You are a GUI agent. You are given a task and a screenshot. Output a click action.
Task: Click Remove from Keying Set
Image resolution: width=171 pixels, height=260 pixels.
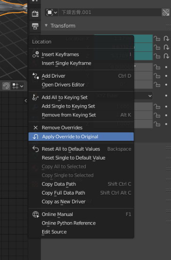tap(81, 115)
